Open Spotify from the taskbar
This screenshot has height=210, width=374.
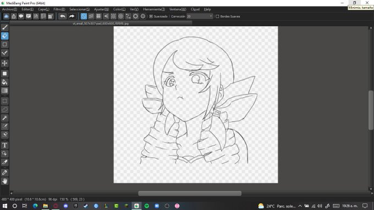[x=147, y=206]
